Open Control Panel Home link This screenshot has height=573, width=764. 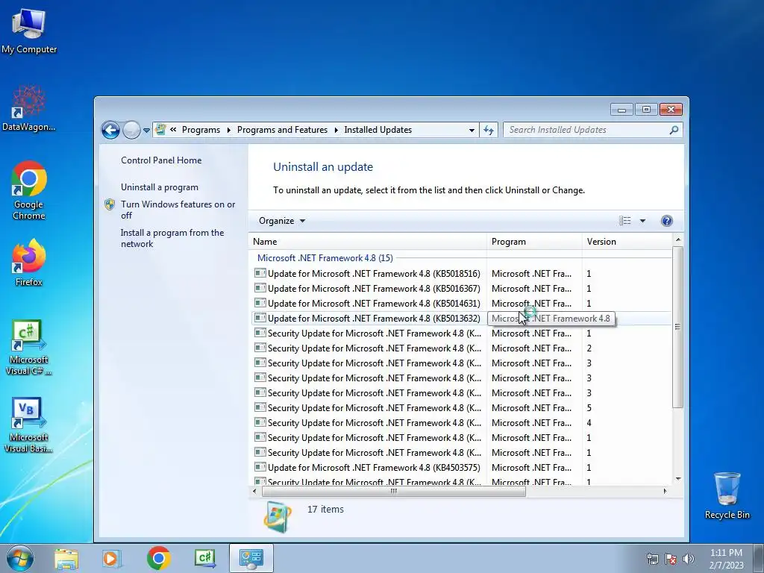[x=161, y=160]
